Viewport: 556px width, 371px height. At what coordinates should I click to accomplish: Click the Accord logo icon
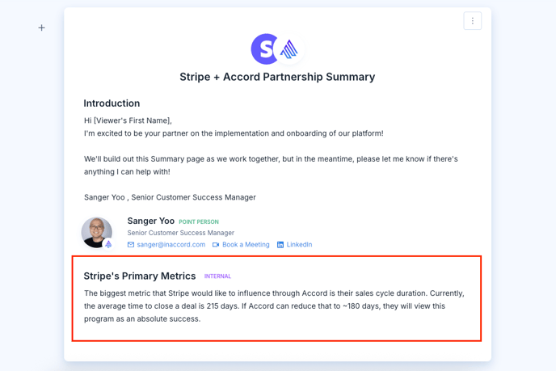tap(289, 49)
